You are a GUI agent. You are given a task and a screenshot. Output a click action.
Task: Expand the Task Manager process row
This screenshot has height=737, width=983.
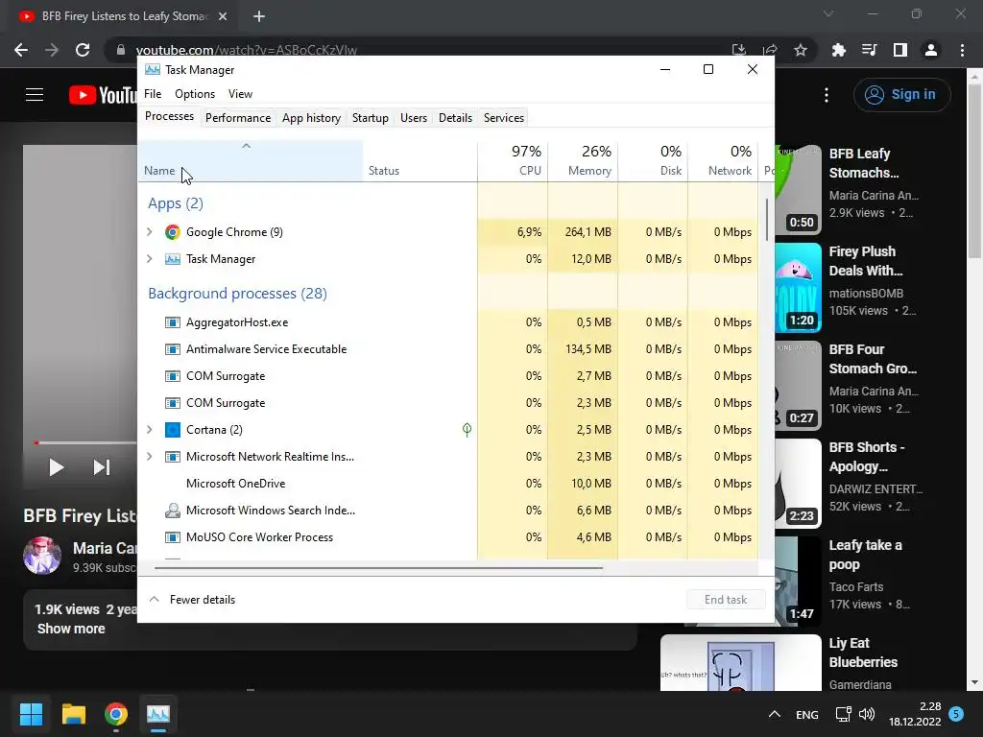[149, 259]
